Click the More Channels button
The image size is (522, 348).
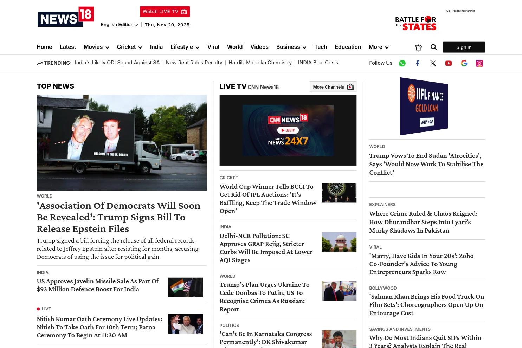click(333, 87)
